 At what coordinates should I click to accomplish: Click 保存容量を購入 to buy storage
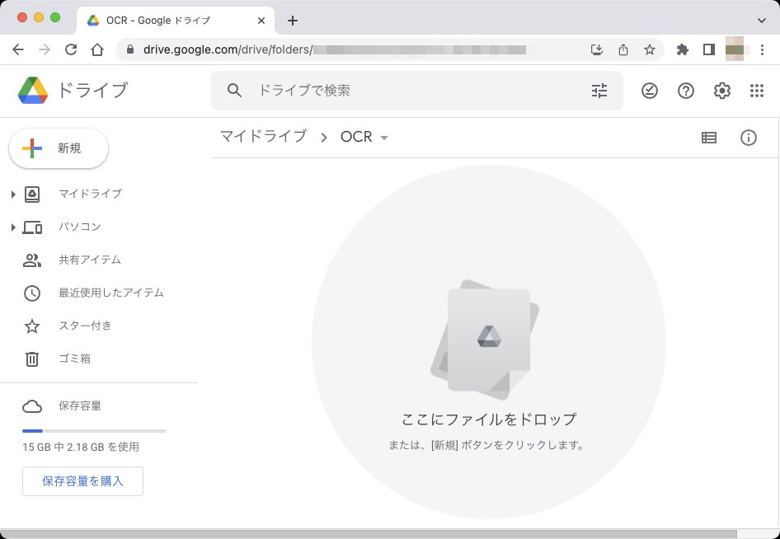click(x=82, y=481)
